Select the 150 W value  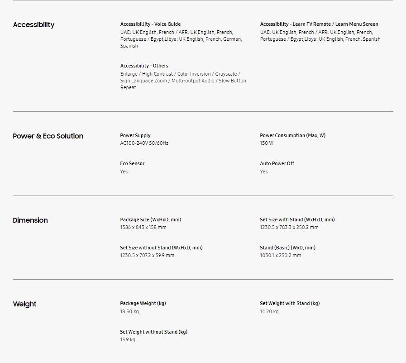[266, 143]
